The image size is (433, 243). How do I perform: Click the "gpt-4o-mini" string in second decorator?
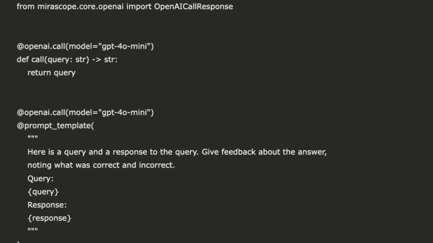125,112
